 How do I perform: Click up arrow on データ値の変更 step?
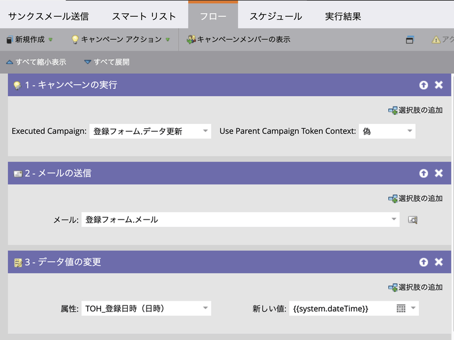pyautogui.click(x=424, y=262)
